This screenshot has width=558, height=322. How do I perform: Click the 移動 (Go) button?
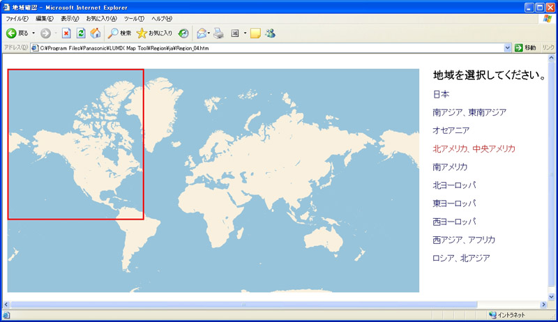coord(525,47)
